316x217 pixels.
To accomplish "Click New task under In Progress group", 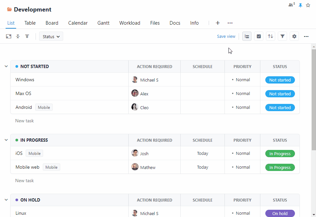I will click(x=25, y=181).
